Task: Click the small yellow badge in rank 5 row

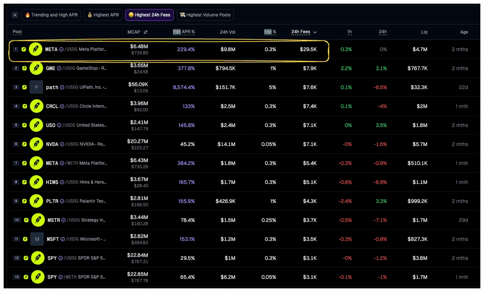Action: coord(25,125)
